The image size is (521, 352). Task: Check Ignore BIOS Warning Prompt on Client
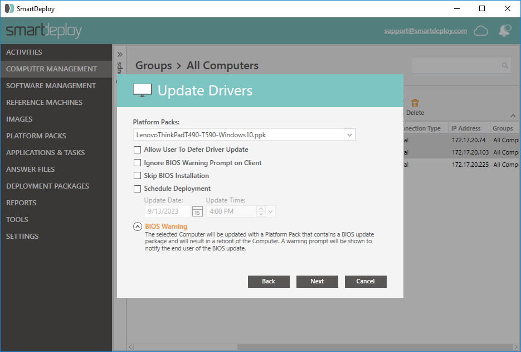coord(137,163)
